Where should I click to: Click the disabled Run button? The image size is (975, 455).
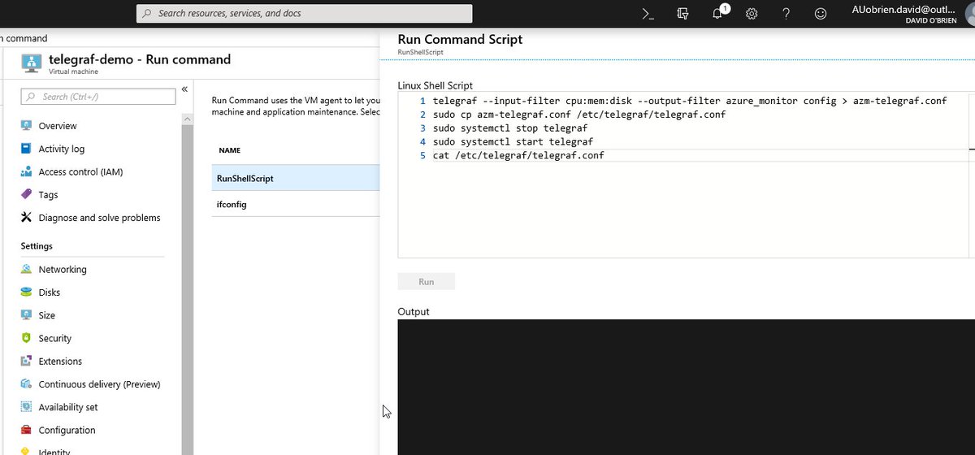point(426,281)
